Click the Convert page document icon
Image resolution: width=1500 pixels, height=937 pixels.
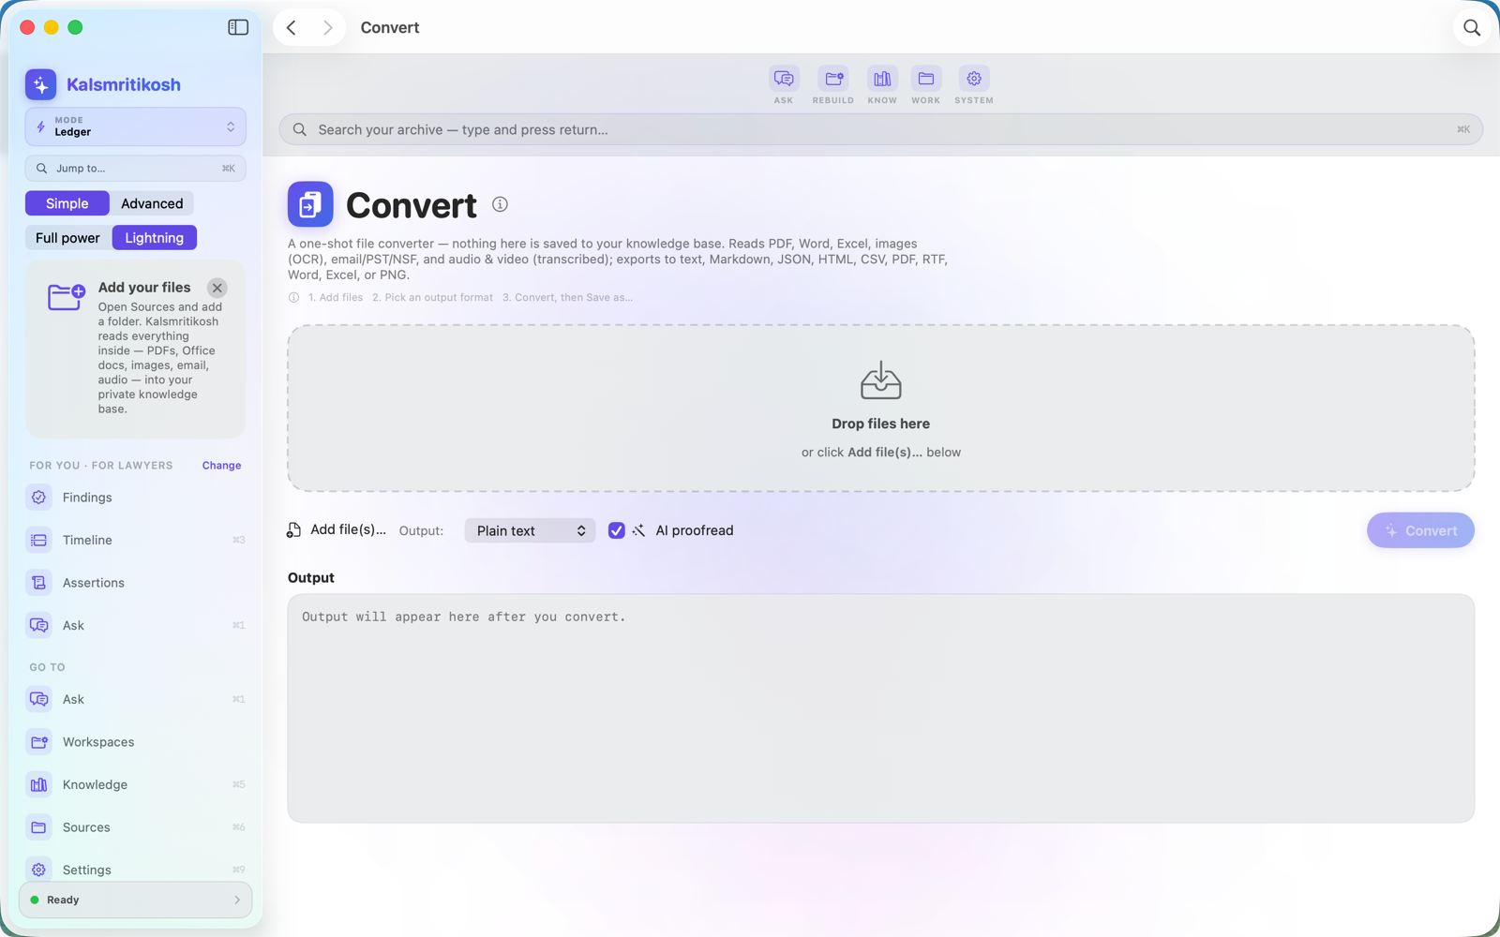[x=310, y=204]
